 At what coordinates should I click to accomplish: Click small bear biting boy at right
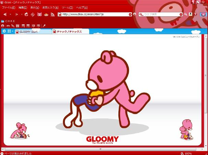click(186, 129)
